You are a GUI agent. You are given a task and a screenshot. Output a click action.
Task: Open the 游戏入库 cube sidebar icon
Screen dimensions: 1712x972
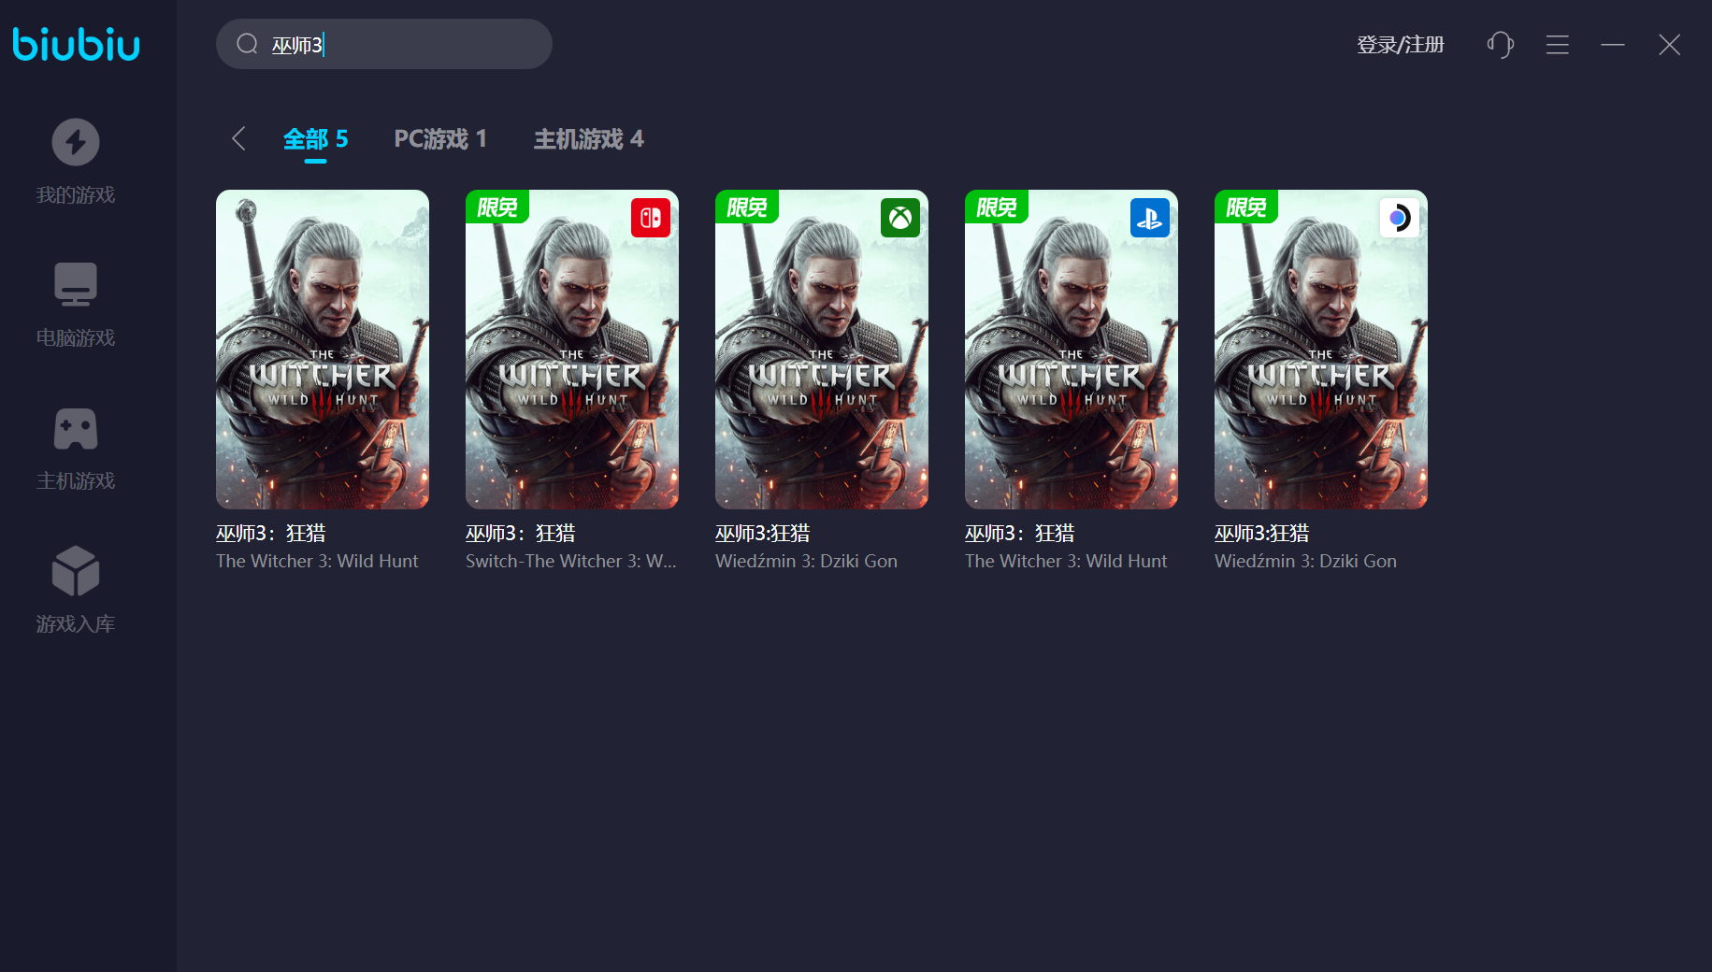pos(76,571)
